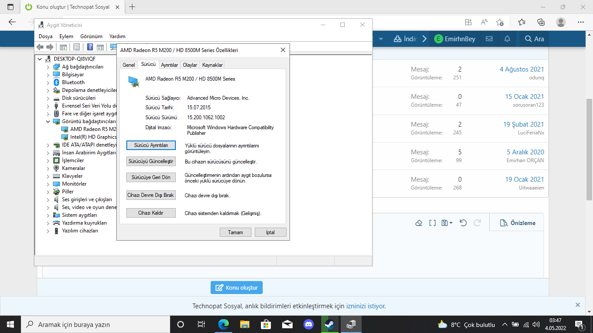Click the Tamam button
The height and width of the screenshot is (333, 593).
pyautogui.click(x=236, y=232)
